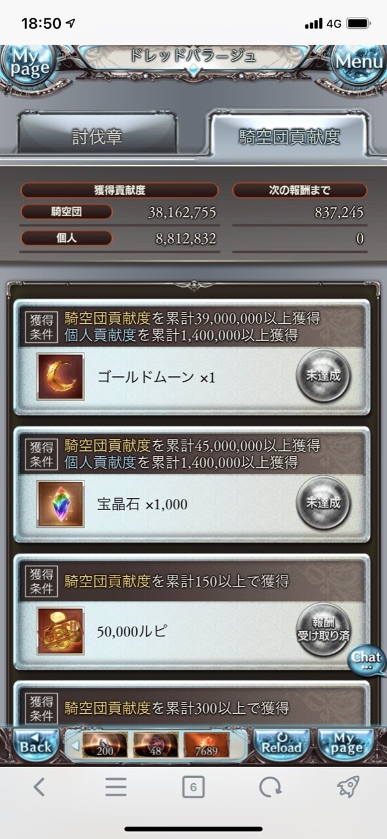Open the Menu button at top right
The height and width of the screenshot is (839, 387).
359,62
